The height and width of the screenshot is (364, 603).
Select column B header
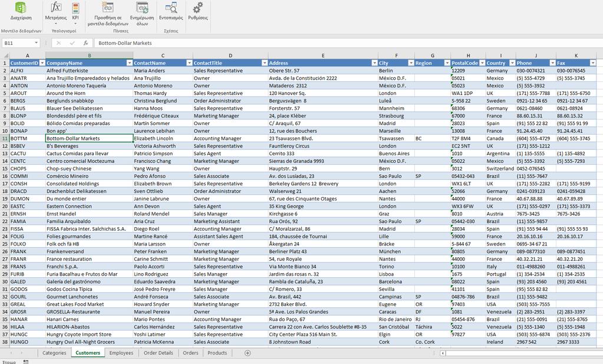pyautogui.click(x=89, y=55)
